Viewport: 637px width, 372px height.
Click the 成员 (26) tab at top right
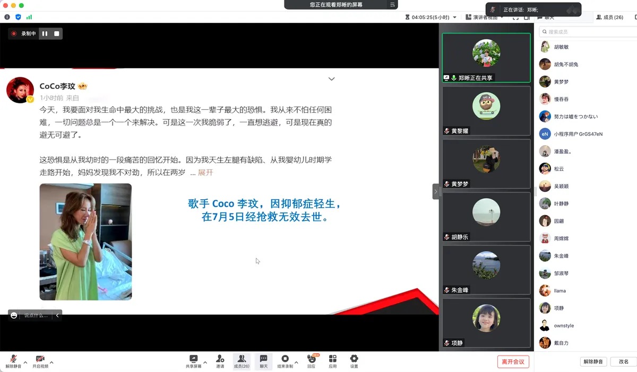pyautogui.click(x=609, y=17)
